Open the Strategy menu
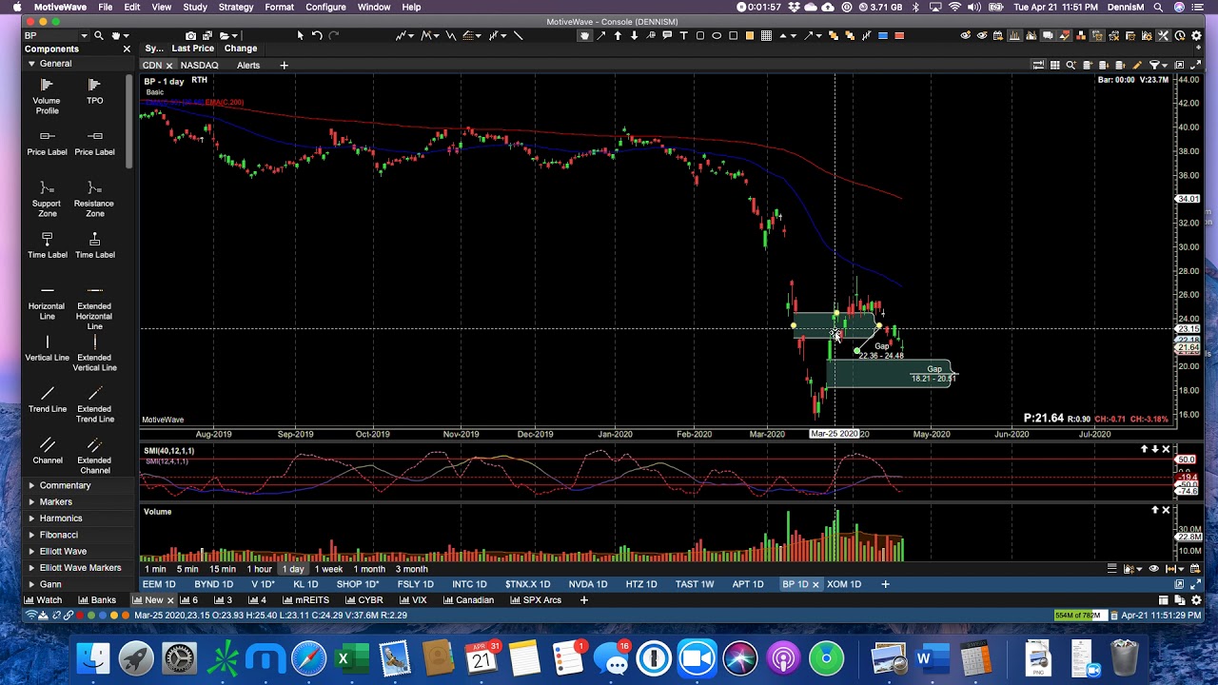The width and height of the screenshot is (1218, 685). [235, 7]
